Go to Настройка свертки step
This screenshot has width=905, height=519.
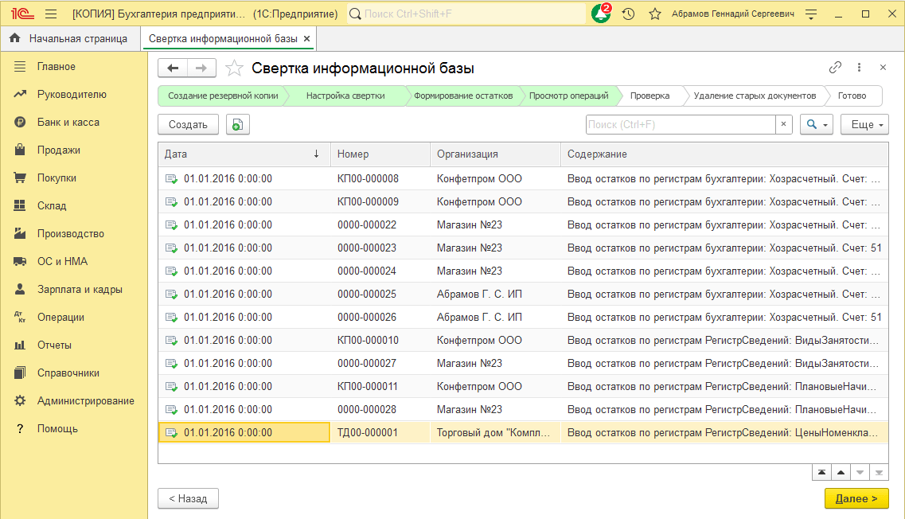(x=345, y=96)
